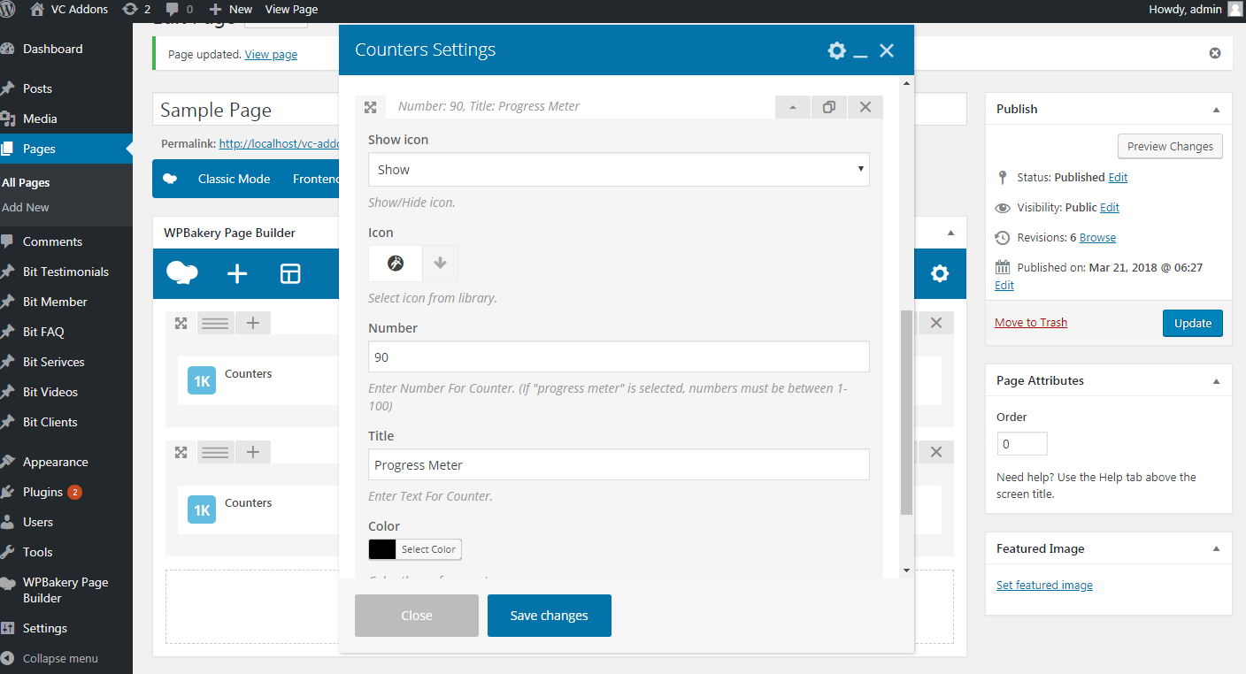Click the WPBakery add element plus icon
This screenshot has width=1246, height=674.
[237, 274]
